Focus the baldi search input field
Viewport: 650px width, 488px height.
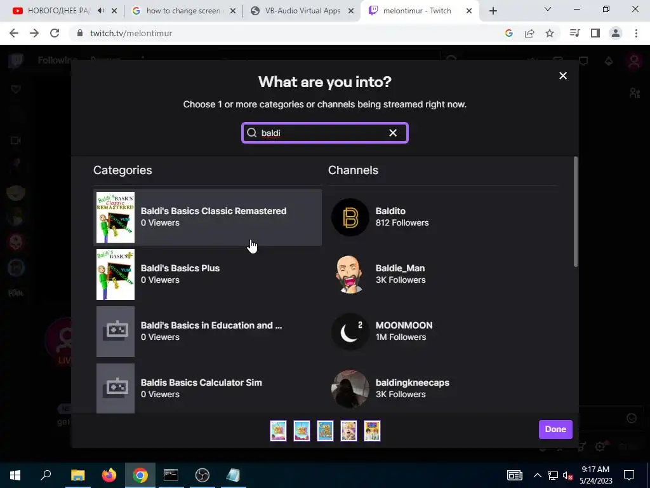coord(324,133)
